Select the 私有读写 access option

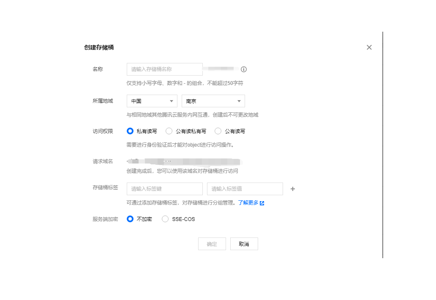click(x=130, y=131)
